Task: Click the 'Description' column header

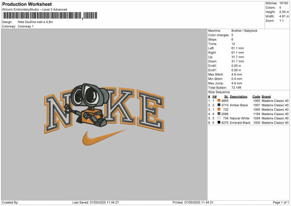Action: (x=239, y=97)
